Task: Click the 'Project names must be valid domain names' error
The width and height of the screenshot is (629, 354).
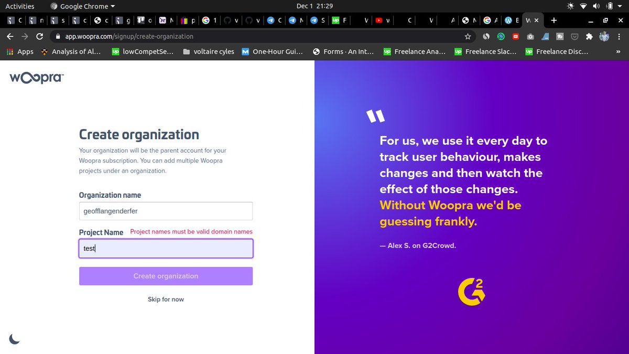Action: (x=191, y=232)
